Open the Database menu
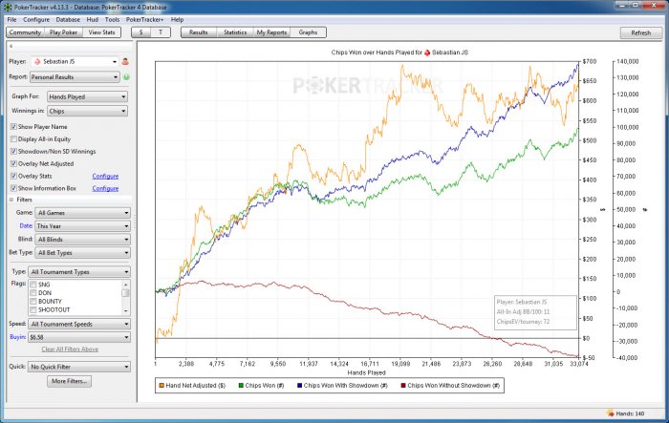Image resolution: width=669 pixels, height=423 pixels. [68, 20]
